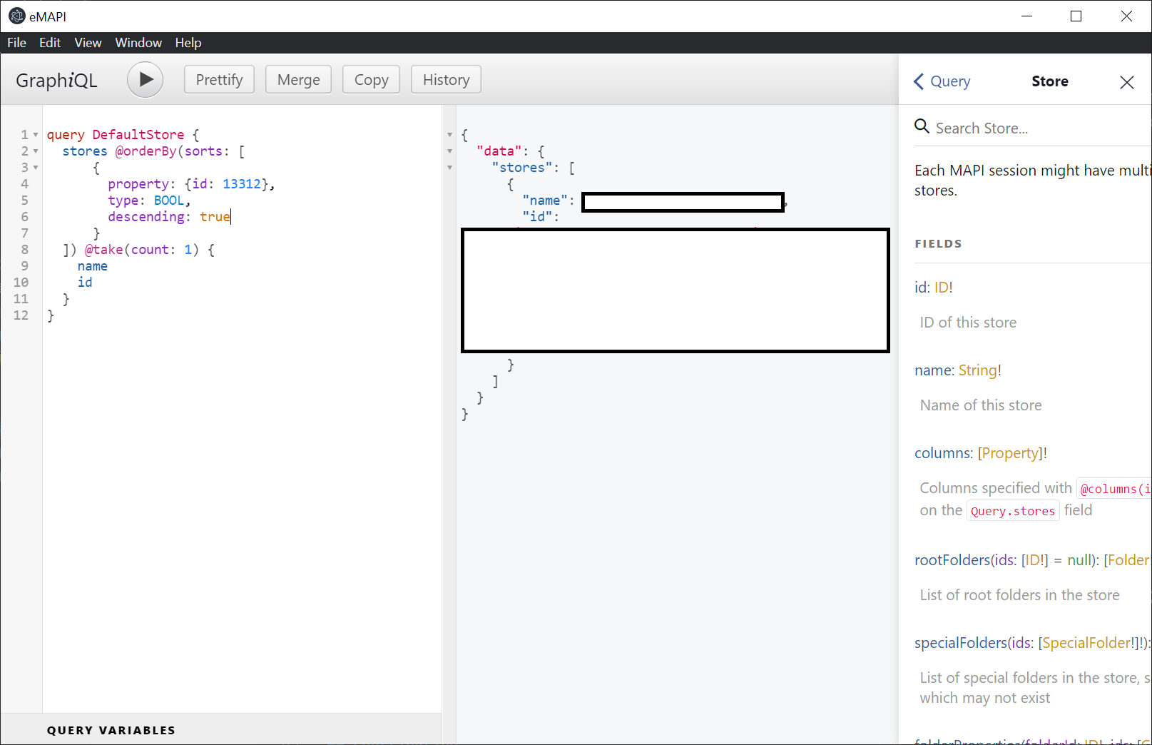Viewport: 1152px width, 745px height.
Task: Click the @take directive on line 8
Action: (103, 250)
